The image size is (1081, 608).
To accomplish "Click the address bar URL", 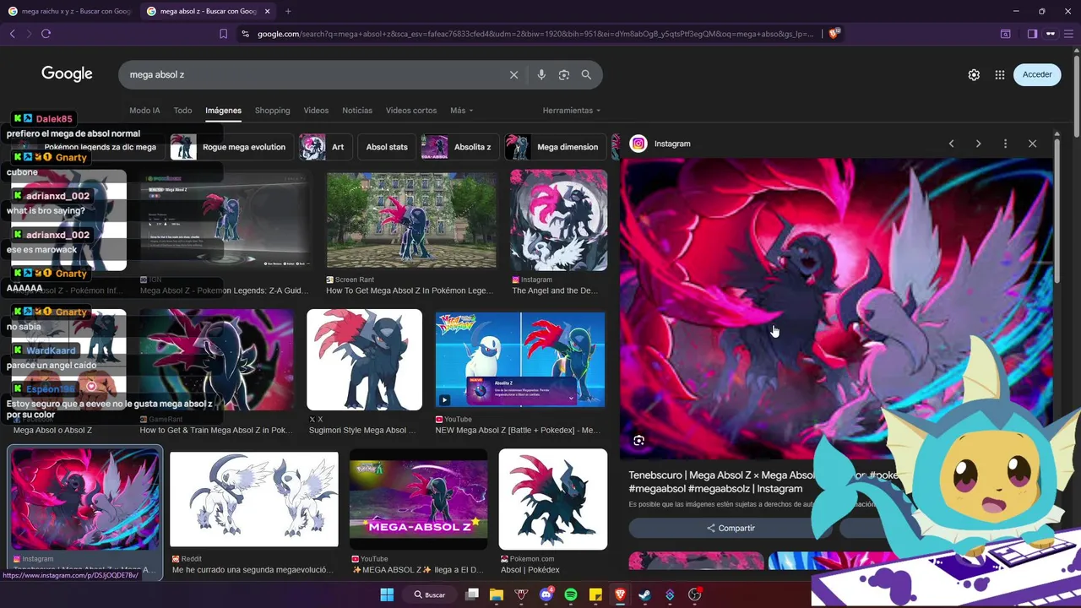I will coord(535,34).
